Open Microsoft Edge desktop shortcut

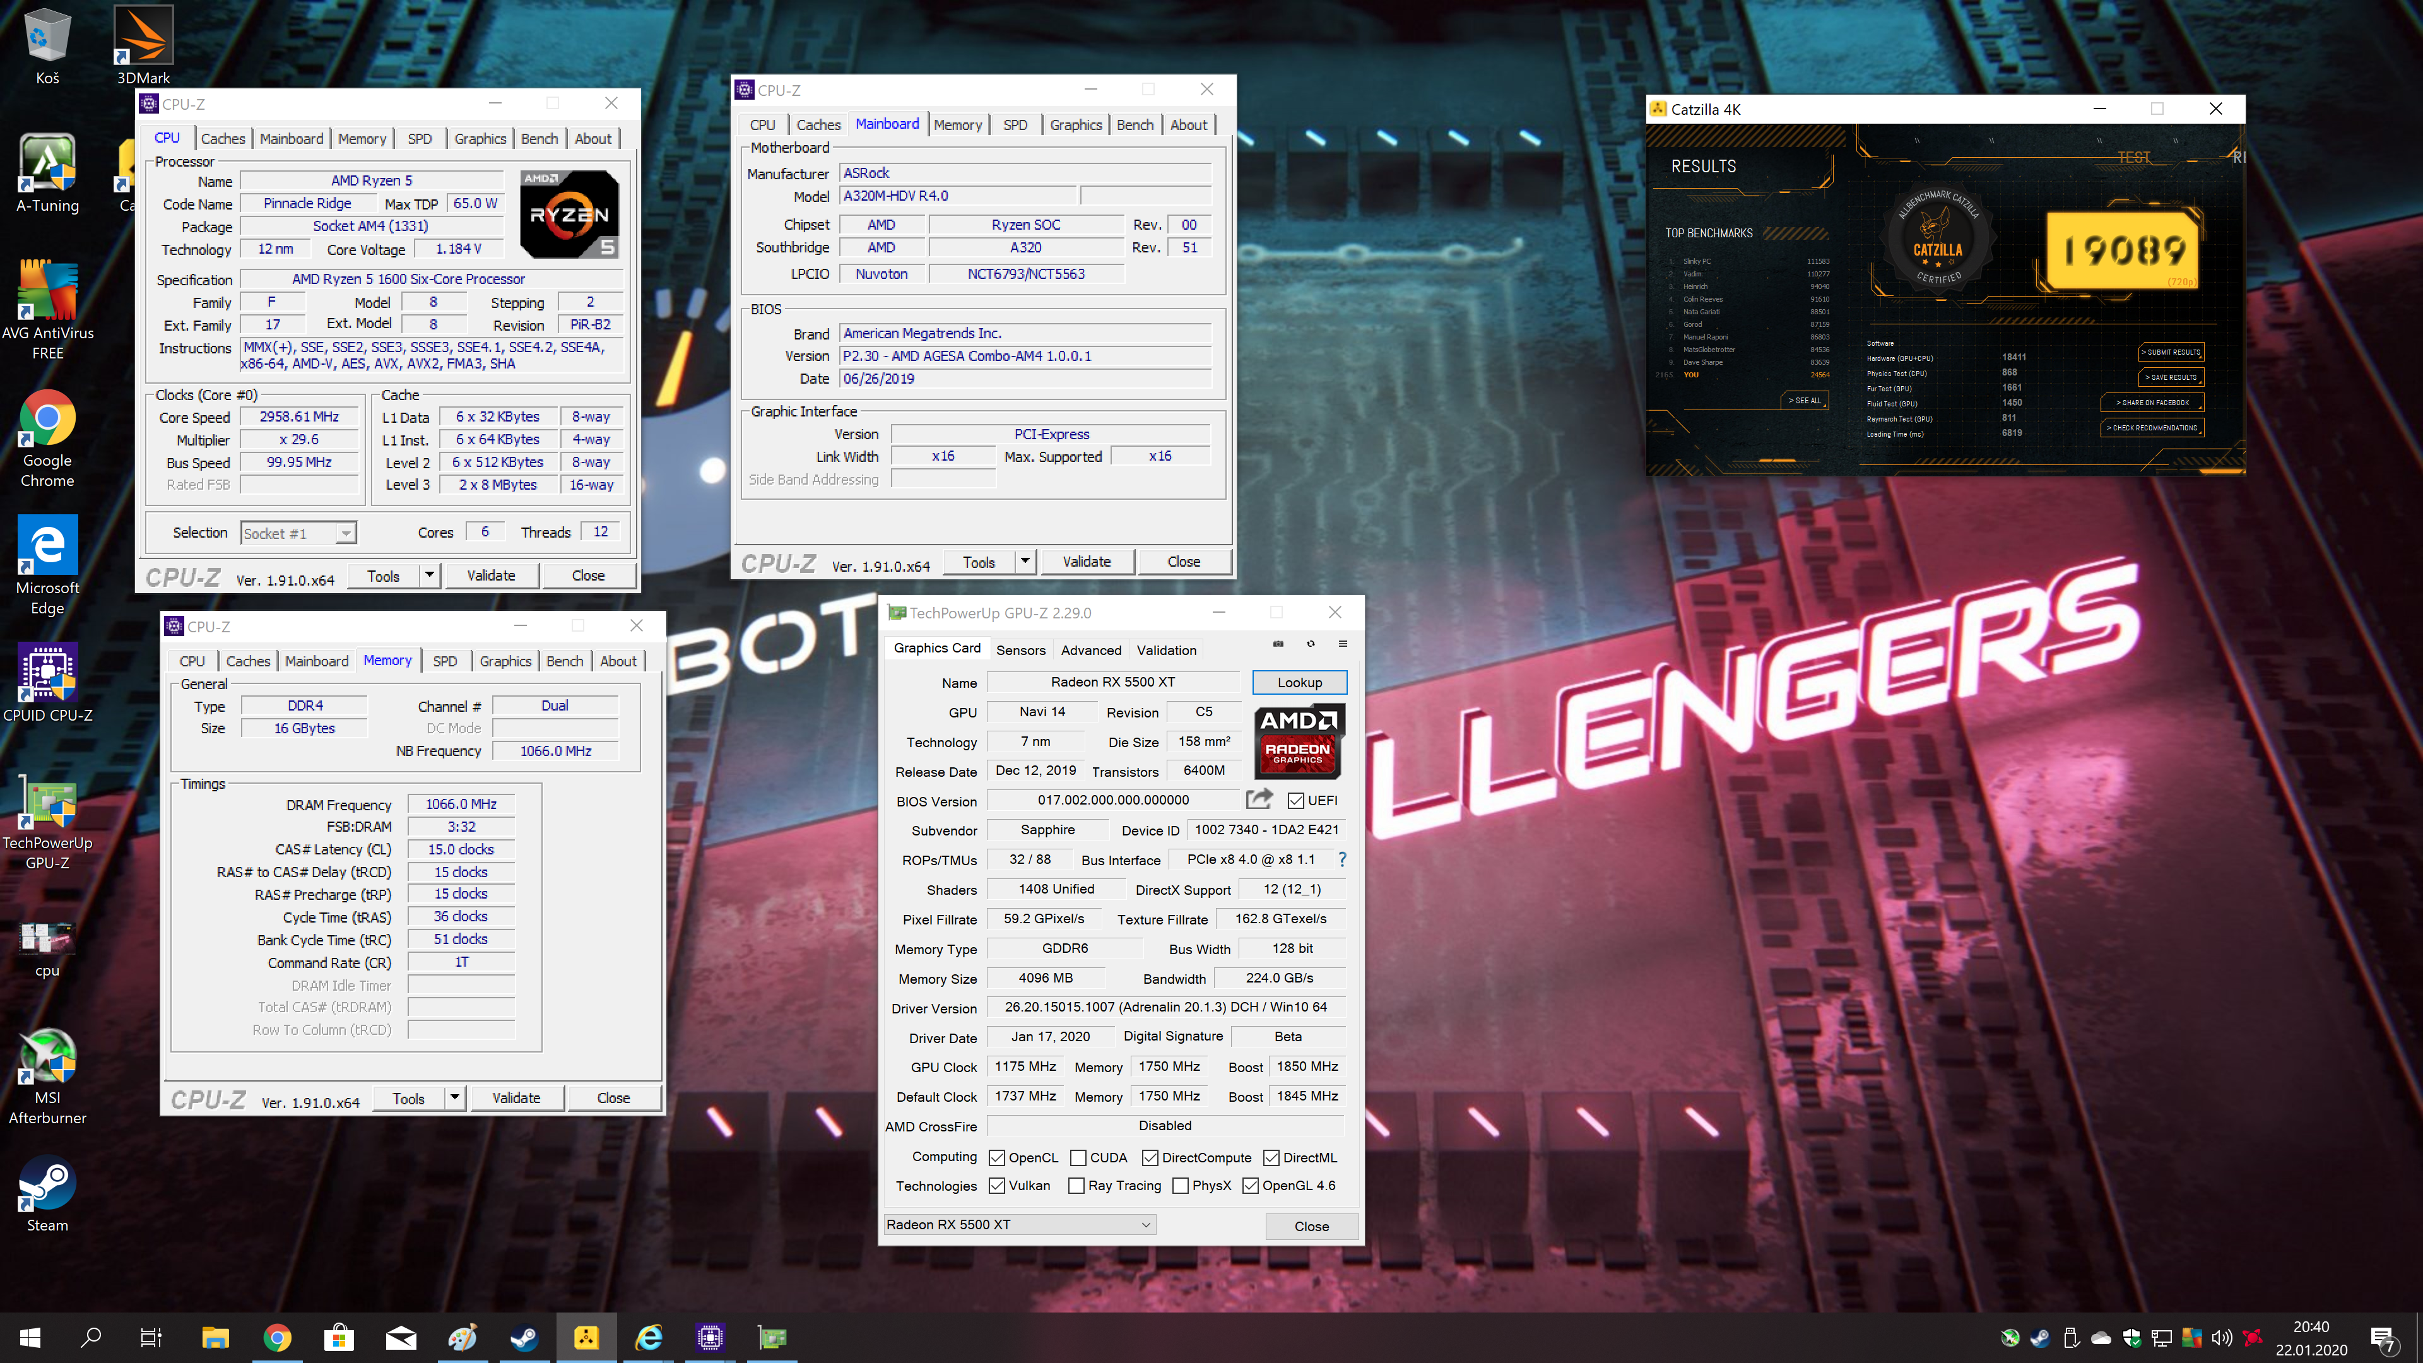pyautogui.click(x=47, y=565)
